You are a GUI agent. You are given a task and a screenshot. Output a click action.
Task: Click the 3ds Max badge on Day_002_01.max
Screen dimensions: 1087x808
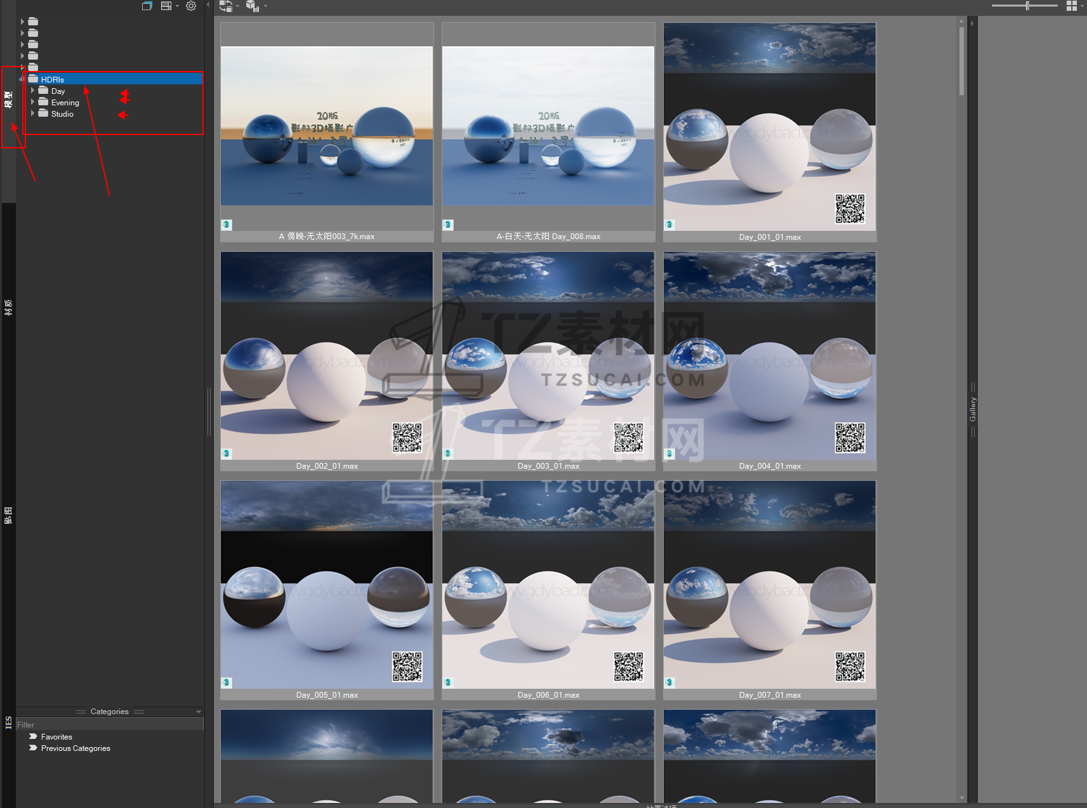click(x=227, y=453)
